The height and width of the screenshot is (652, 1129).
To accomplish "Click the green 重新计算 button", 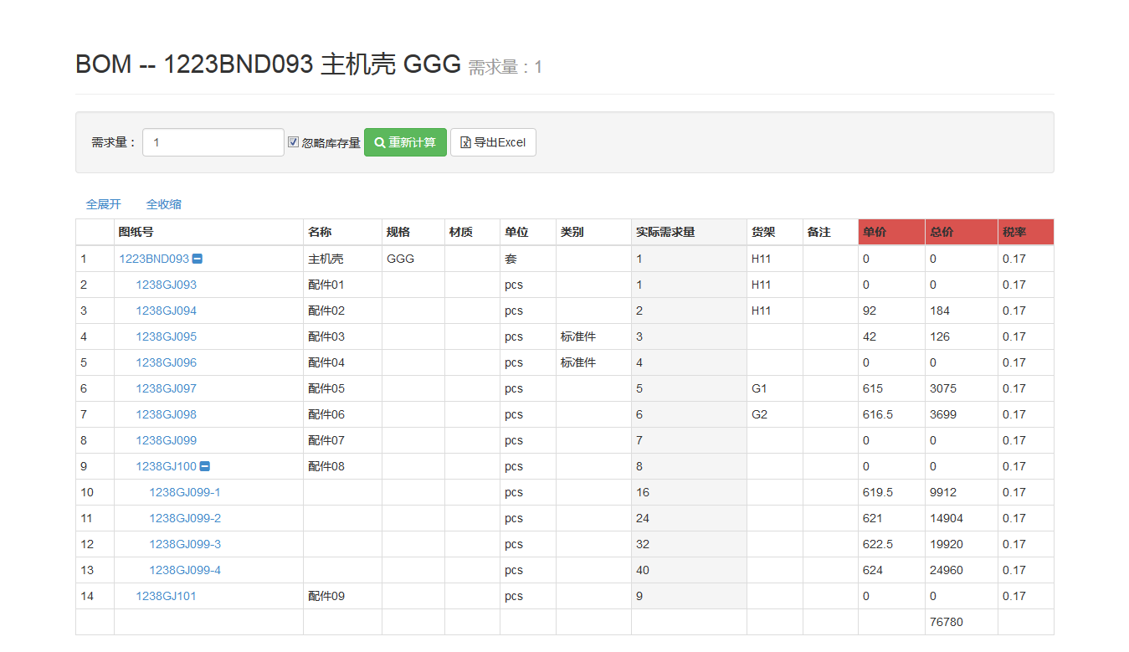I will tap(405, 142).
